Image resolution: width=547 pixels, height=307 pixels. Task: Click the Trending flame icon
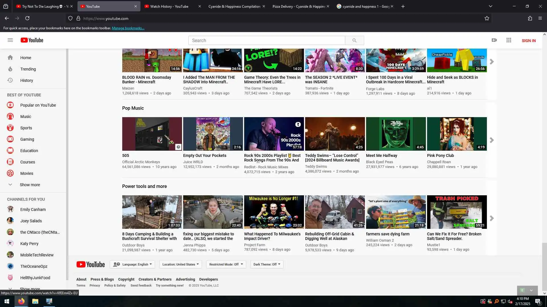[10, 69]
